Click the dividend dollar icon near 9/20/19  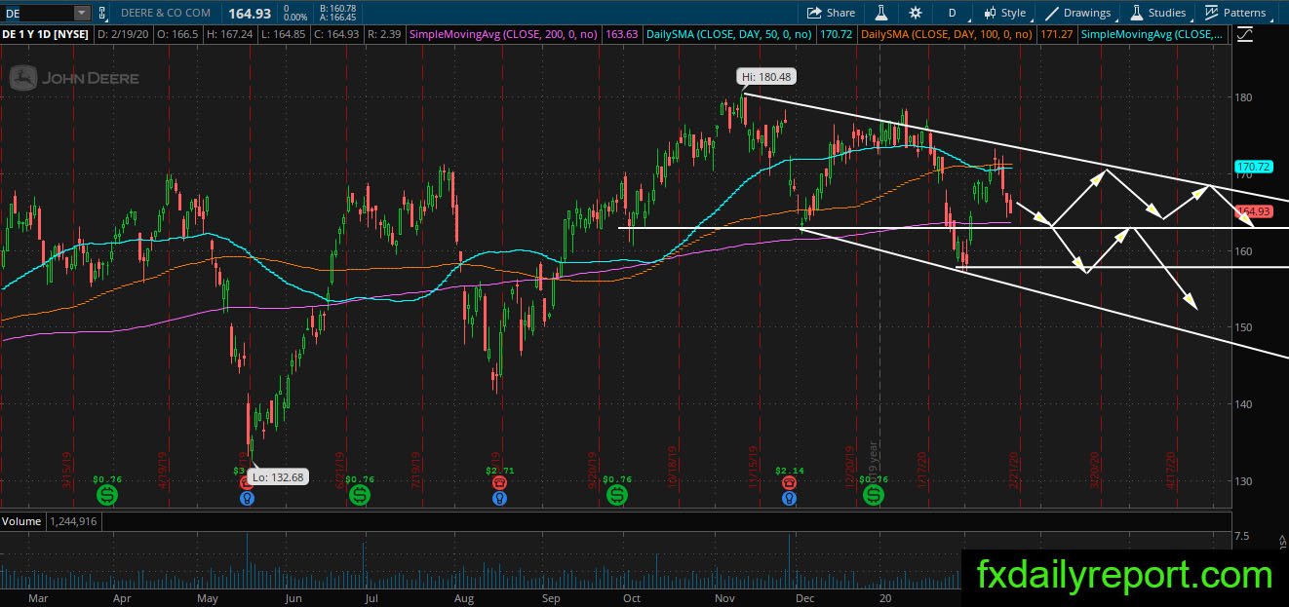click(616, 496)
